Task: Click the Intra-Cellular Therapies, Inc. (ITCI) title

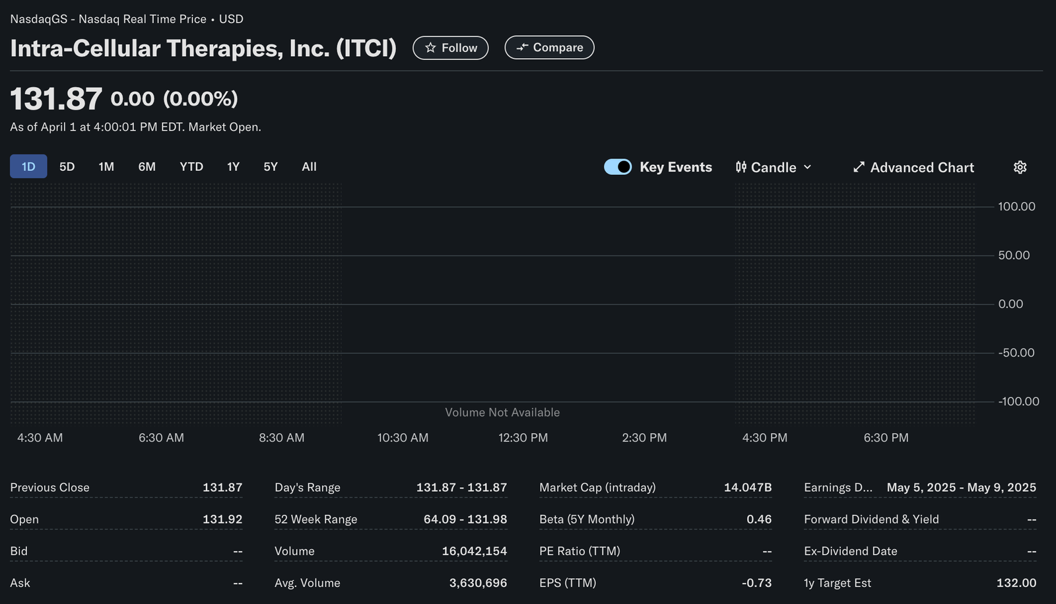Action: coord(203,48)
